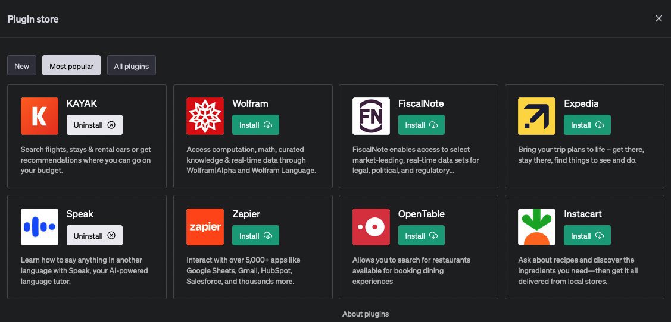Click the Wolfram plugin title
Image resolution: width=671 pixels, height=322 pixels.
point(250,103)
